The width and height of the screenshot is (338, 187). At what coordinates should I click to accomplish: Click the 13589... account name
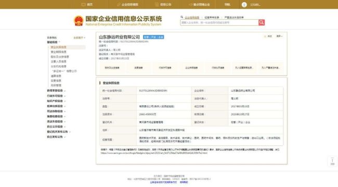pyautogui.click(x=255, y=5)
